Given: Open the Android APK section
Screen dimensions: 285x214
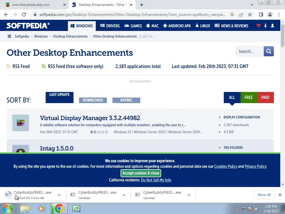Looking at the screenshot, I should click(177, 26).
